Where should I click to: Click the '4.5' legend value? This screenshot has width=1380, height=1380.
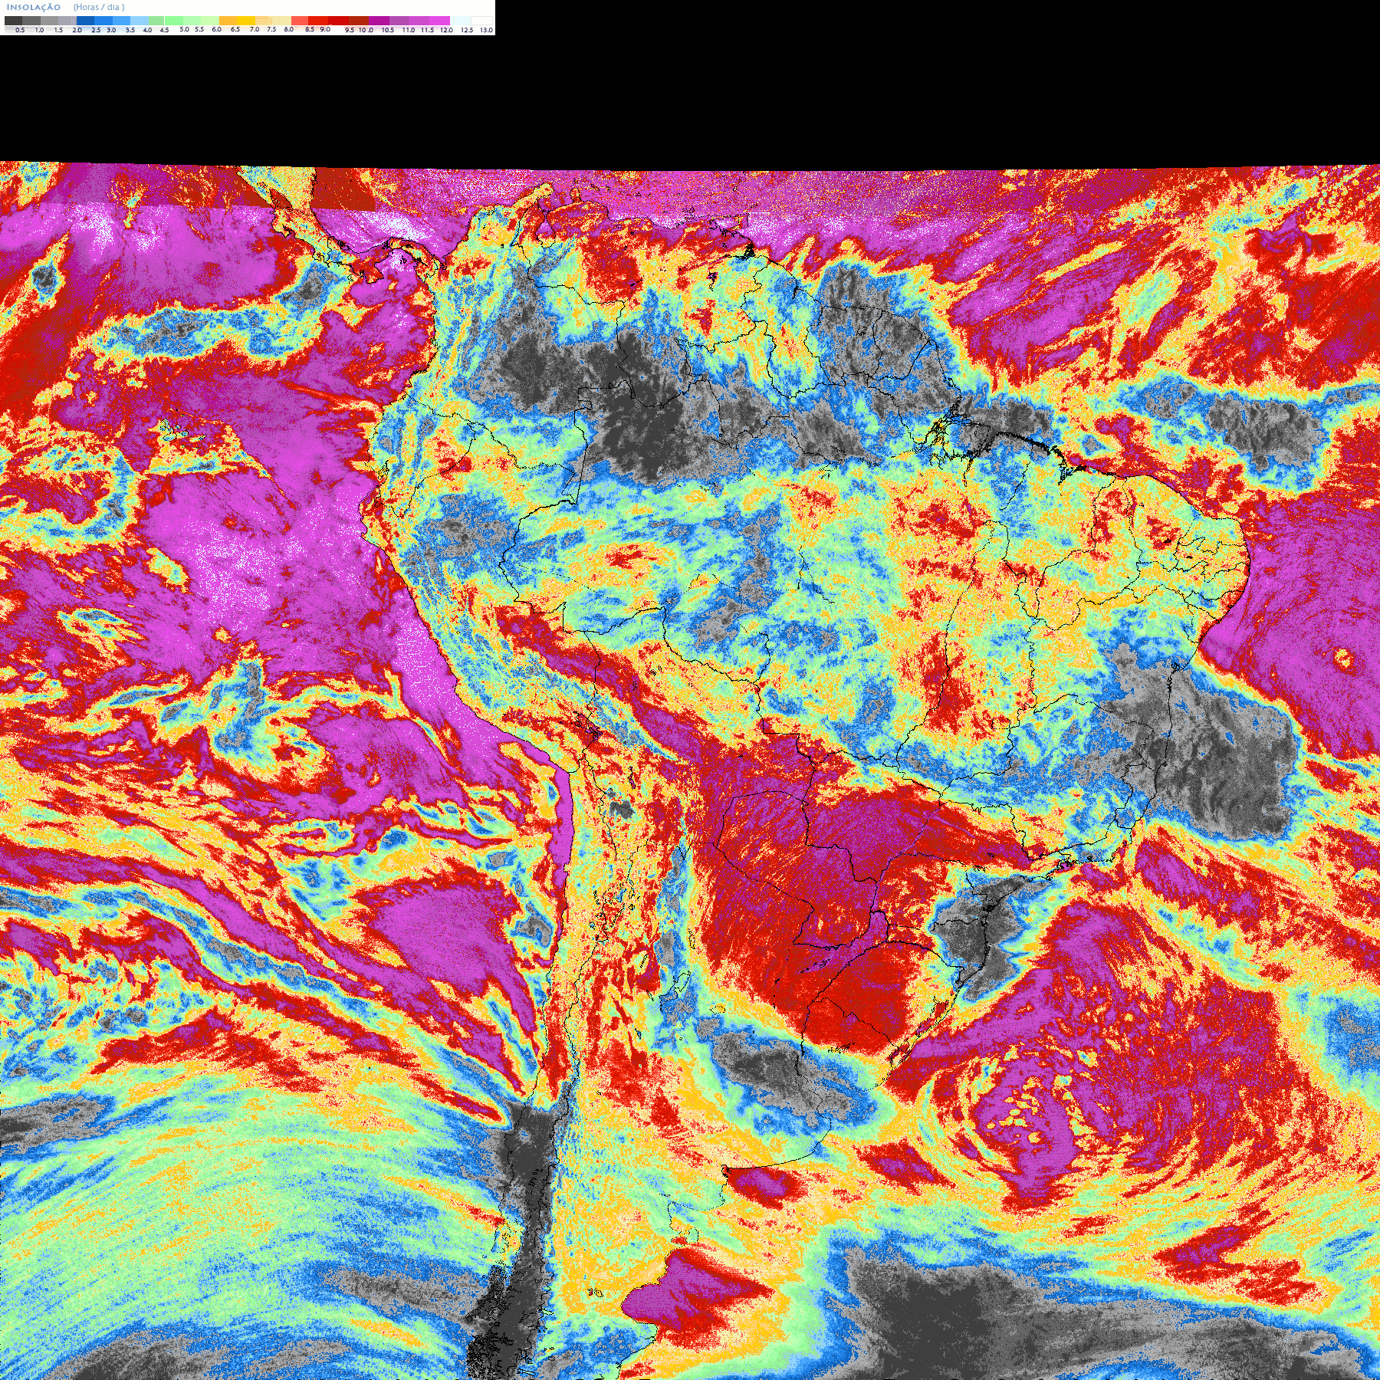[x=164, y=30]
